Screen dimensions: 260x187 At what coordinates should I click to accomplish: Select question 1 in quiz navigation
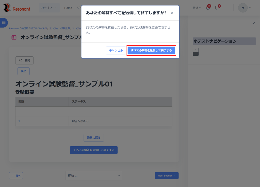(196, 52)
